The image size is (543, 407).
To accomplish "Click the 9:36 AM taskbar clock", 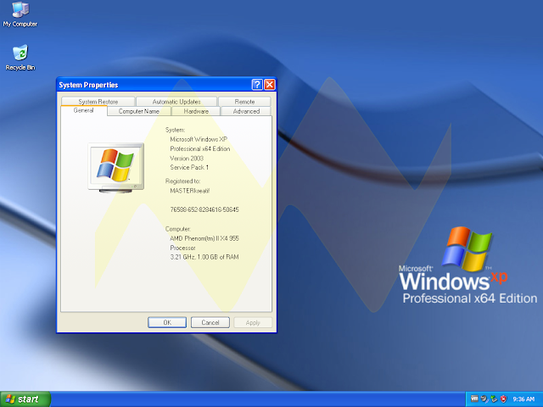I will click(523, 399).
